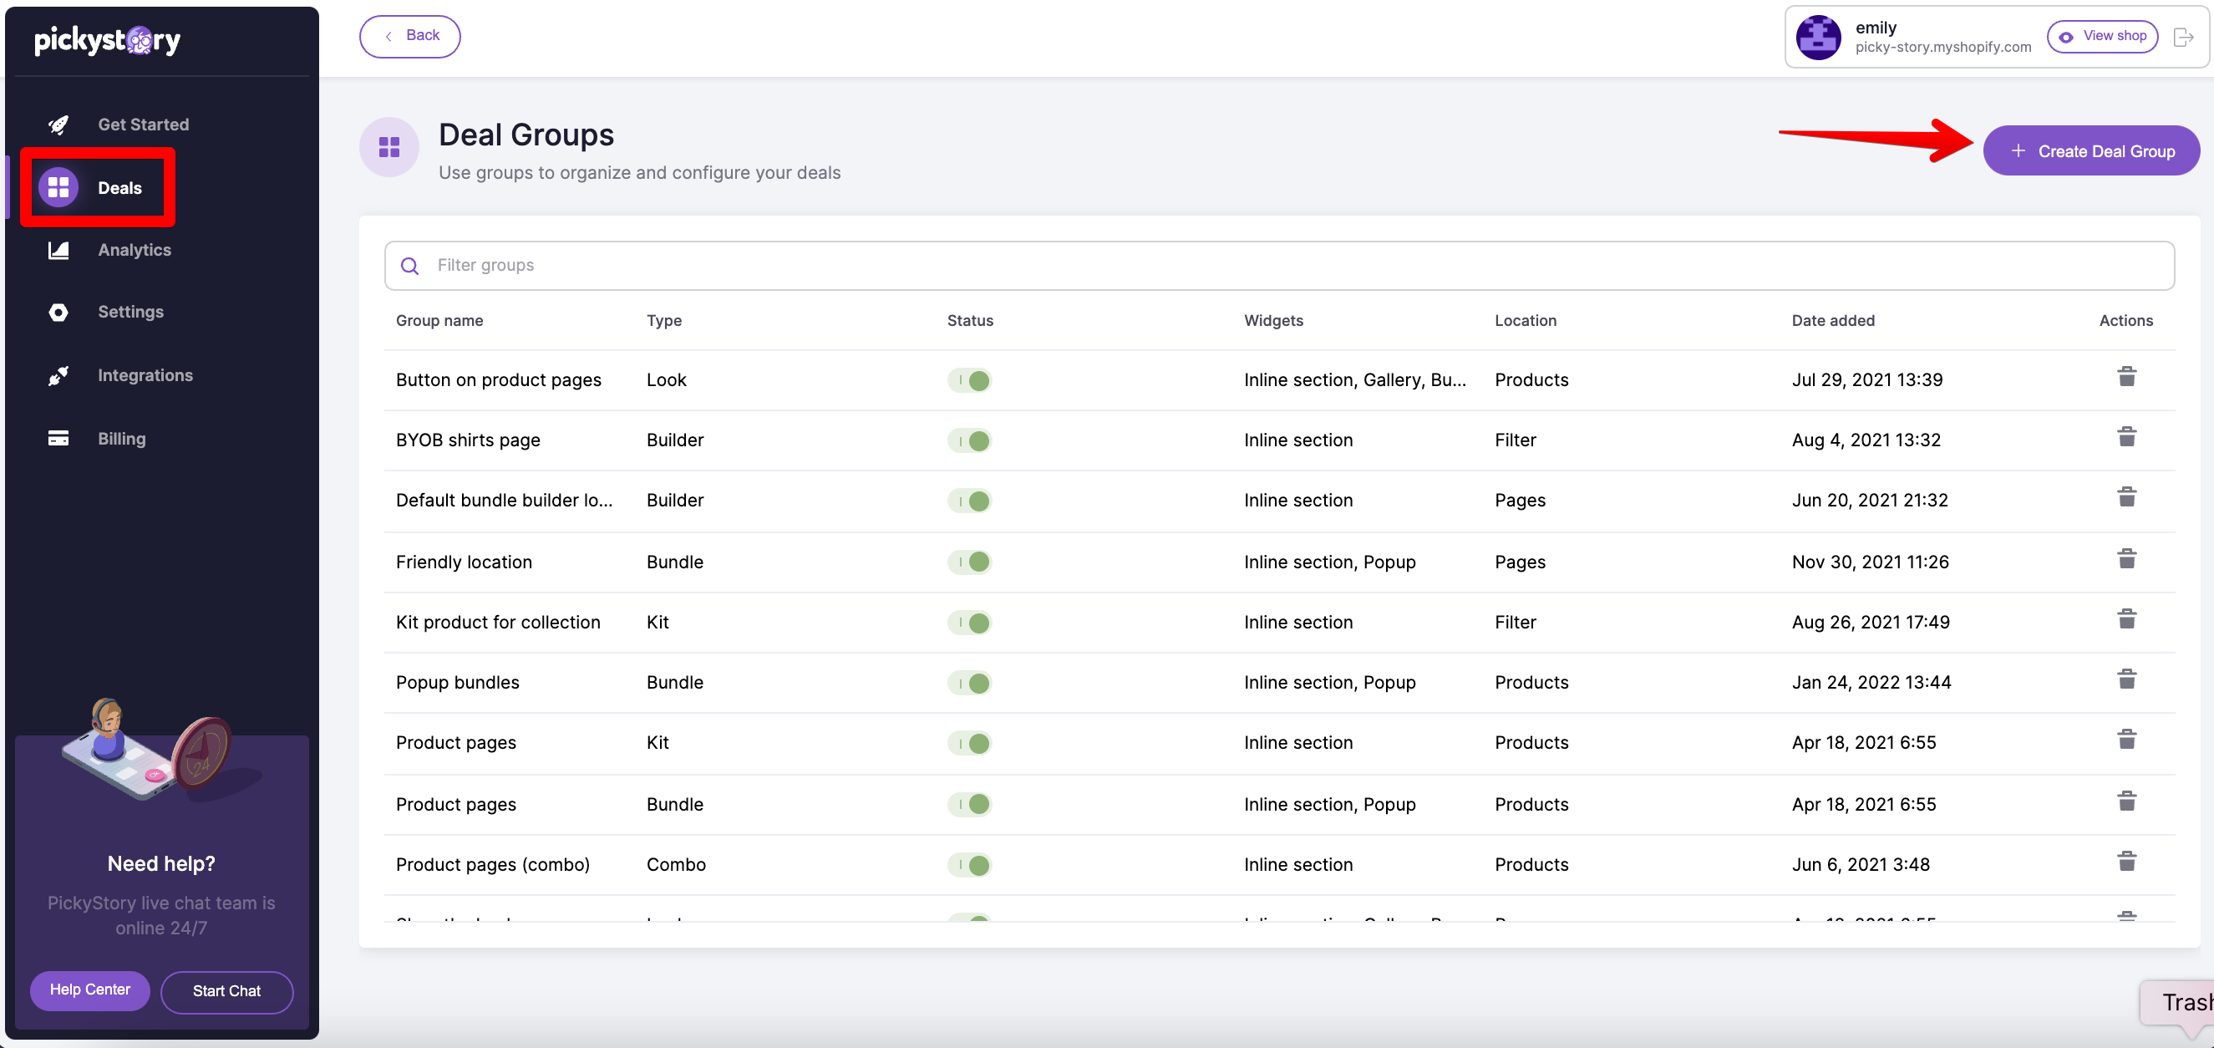Click trash icon for Popup bundles
The image size is (2214, 1048).
point(2126,680)
